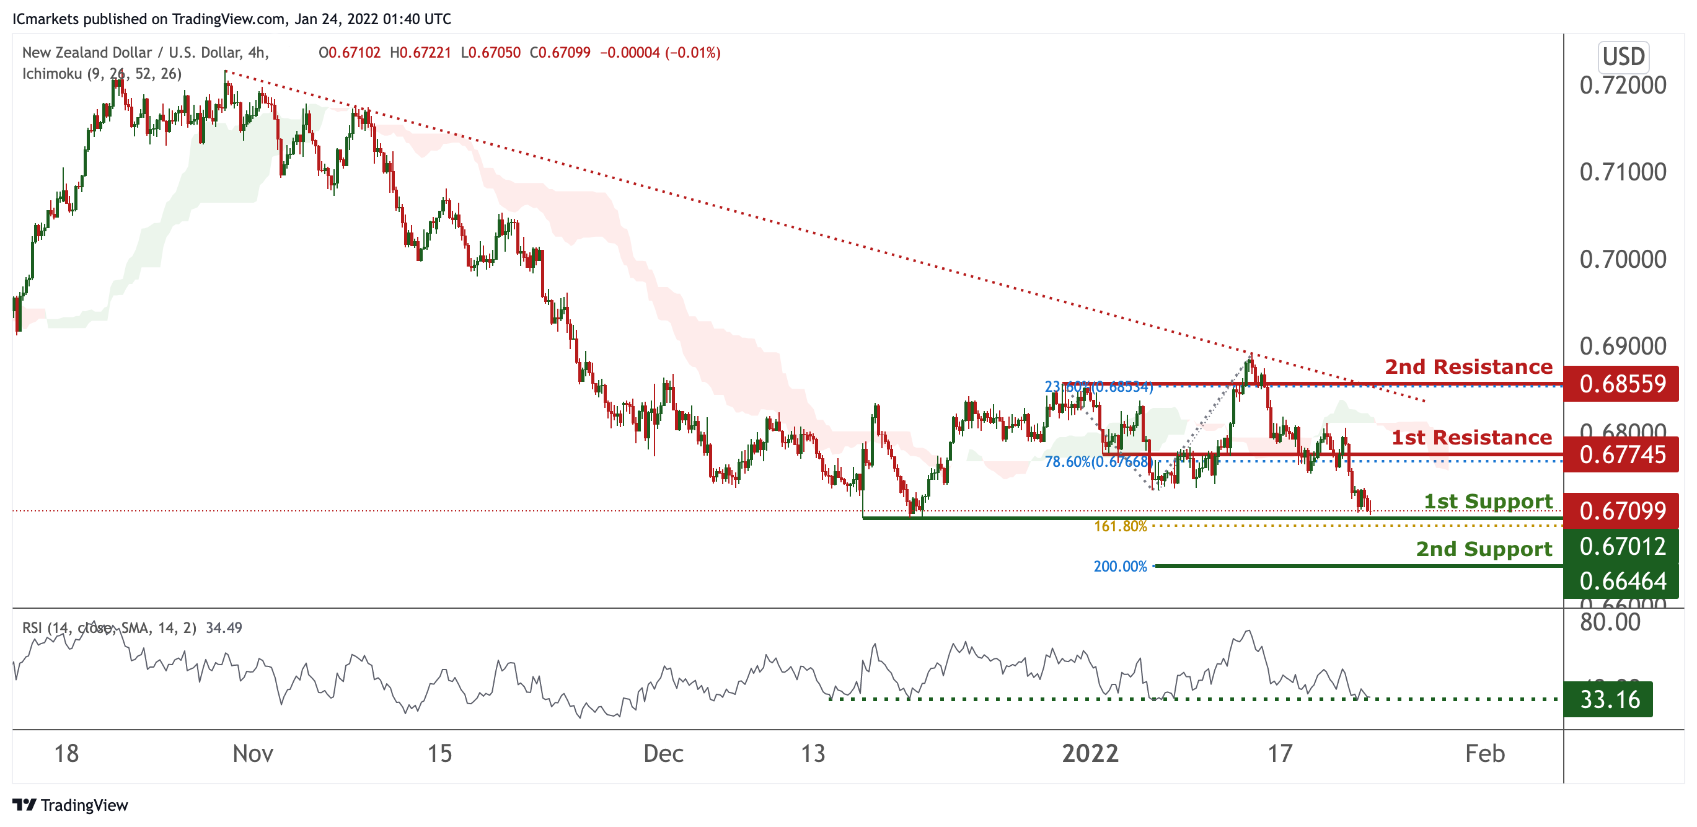
Task: Click the 0.66464 second support price tag
Action: 1622,580
